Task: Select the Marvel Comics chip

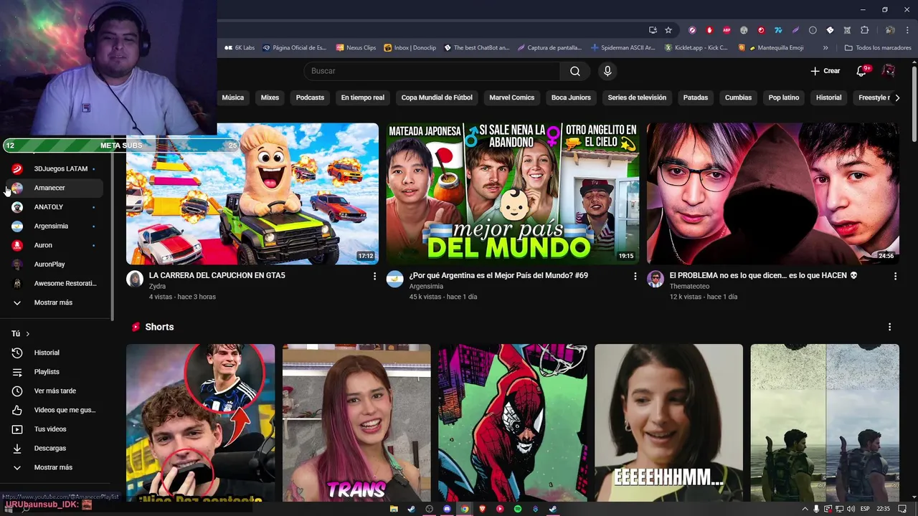Action: [511, 97]
